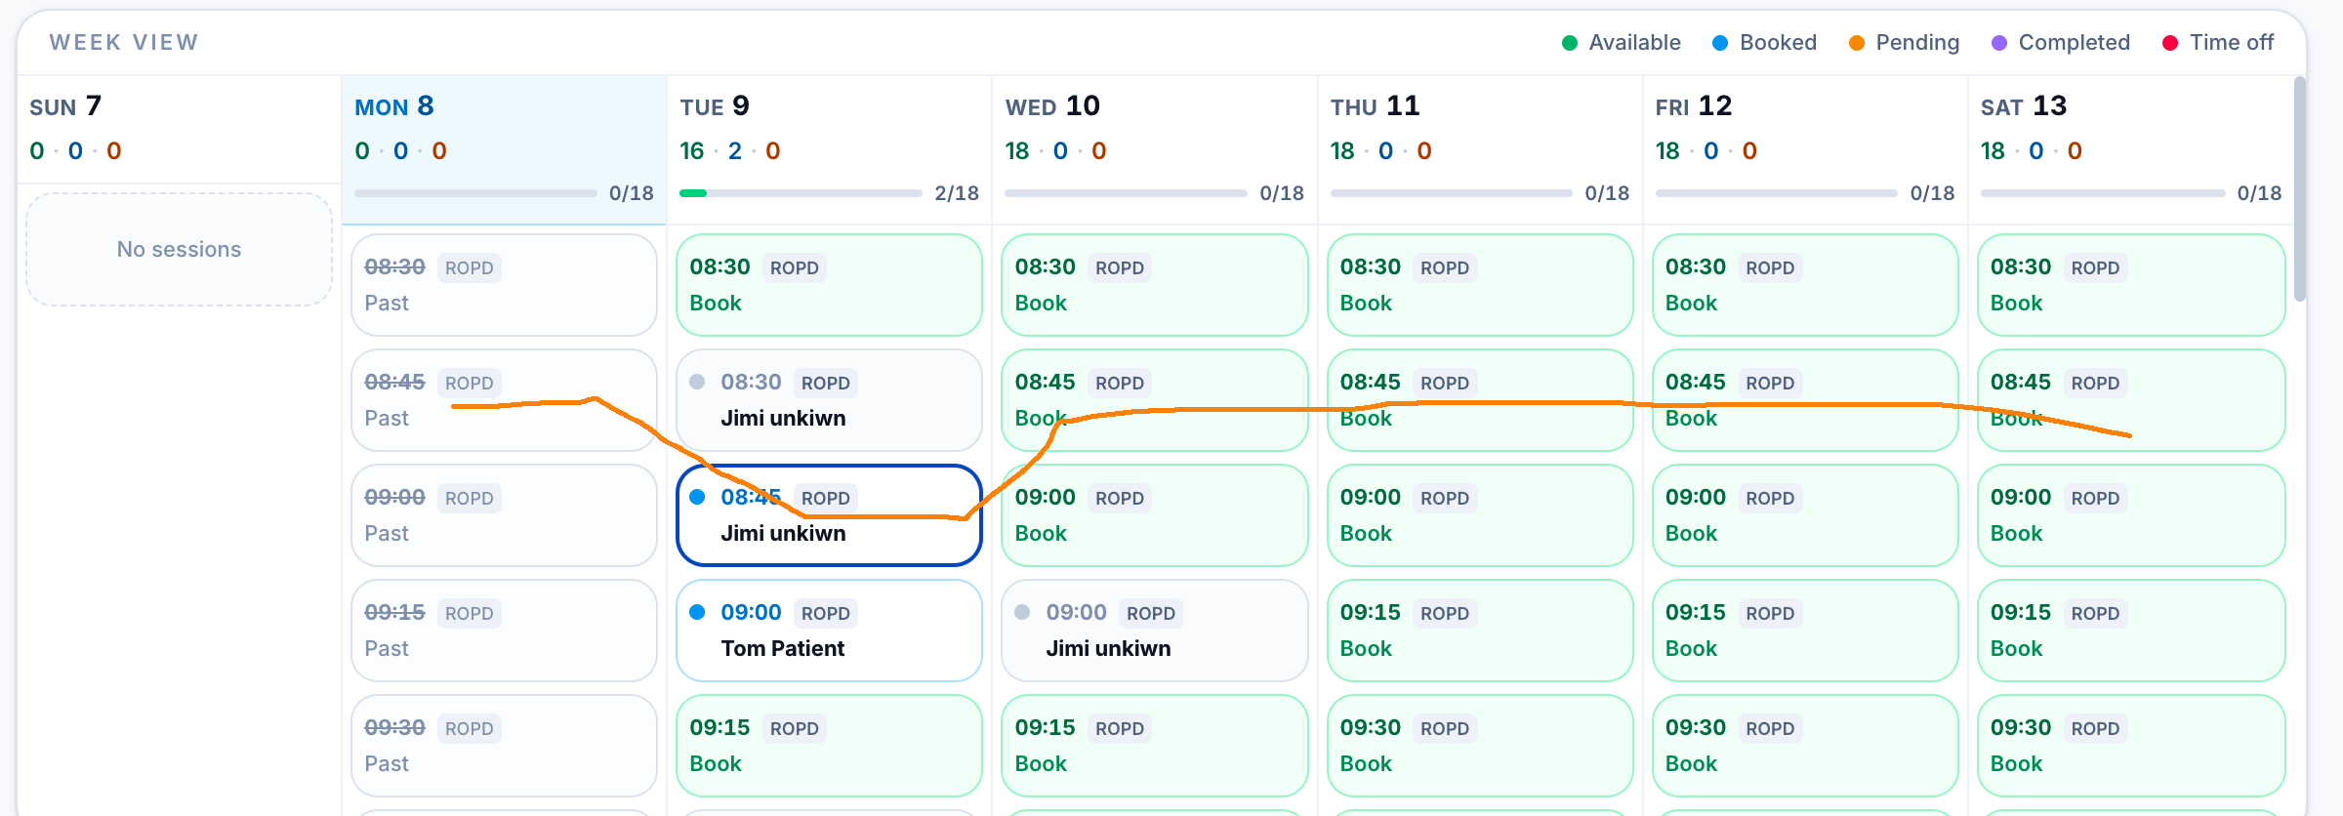Screen dimensions: 2343x816
Task: Select the TUE 9 day header
Action: pyautogui.click(x=715, y=106)
